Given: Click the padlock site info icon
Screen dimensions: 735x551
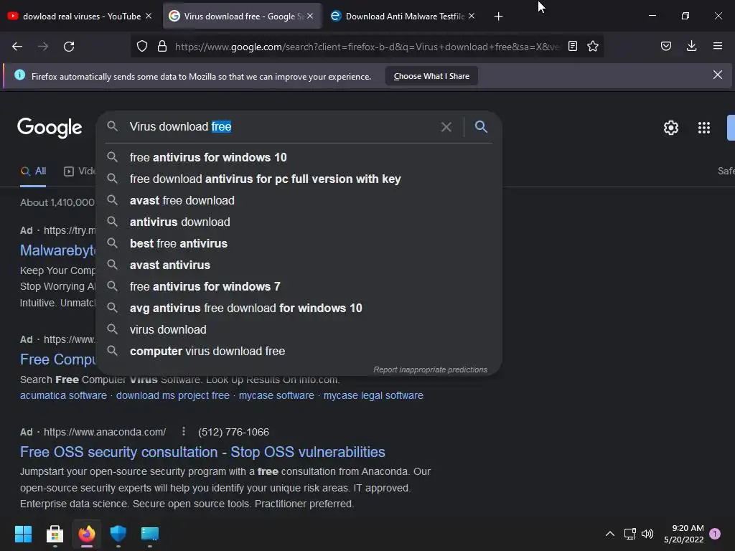Looking at the screenshot, I should pyautogui.click(x=162, y=47).
